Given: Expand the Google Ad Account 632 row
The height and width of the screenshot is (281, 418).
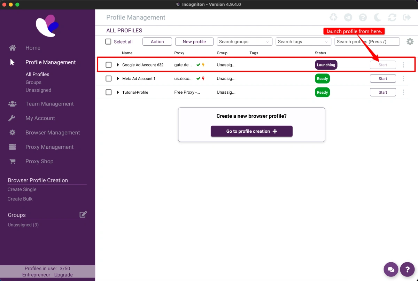Looking at the screenshot, I should click(x=118, y=65).
